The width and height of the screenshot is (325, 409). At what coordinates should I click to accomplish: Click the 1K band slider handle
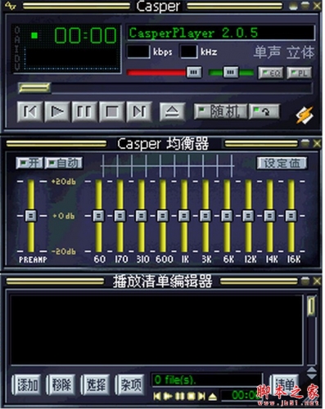pos(184,216)
